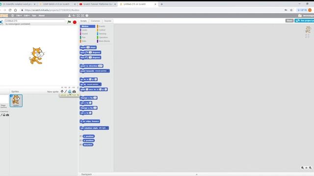This screenshot has height=176, width=314.
Task: Zoom out scripts area magnifier
Action: click(x=302, y=168)
